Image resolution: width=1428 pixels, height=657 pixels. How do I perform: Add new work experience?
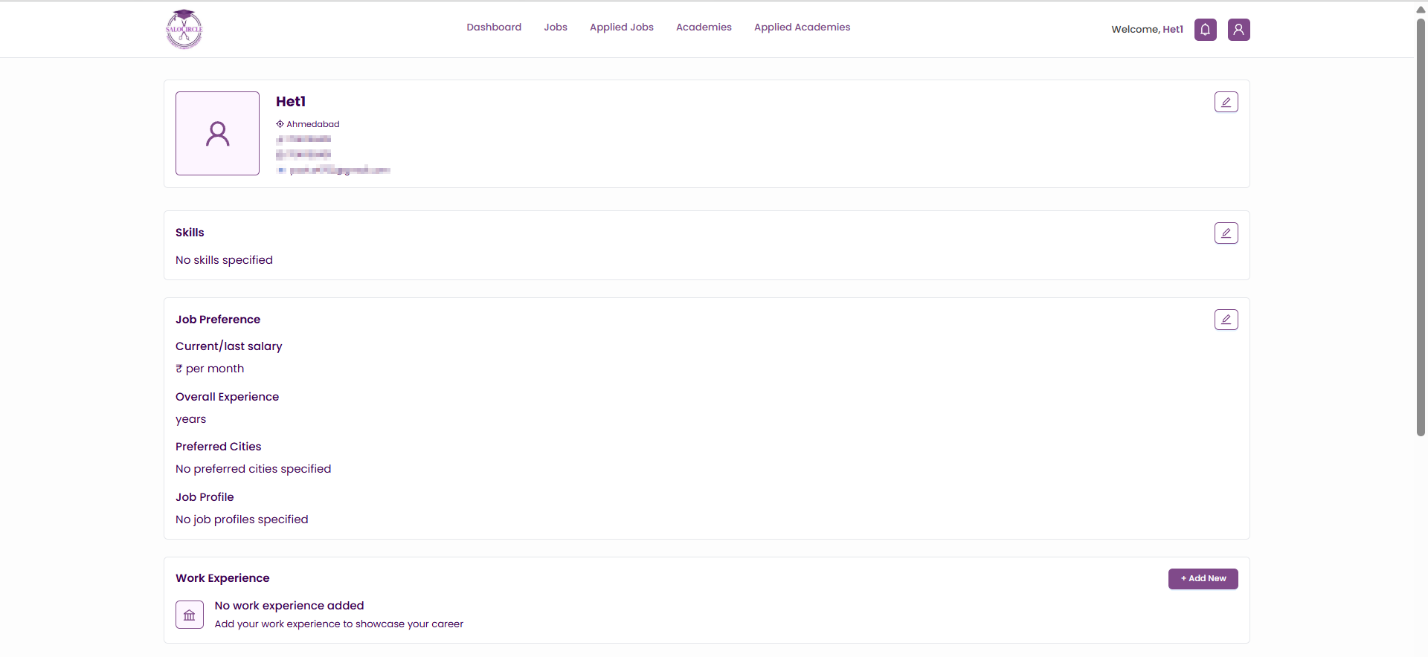(1203, 579)
